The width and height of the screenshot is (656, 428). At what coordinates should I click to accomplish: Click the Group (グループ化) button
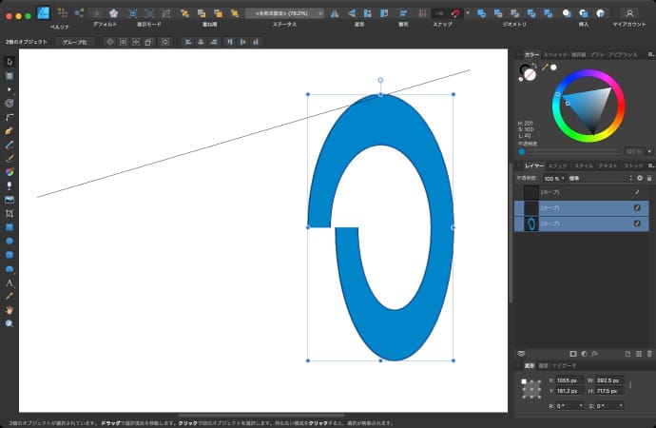click(75, 42)
